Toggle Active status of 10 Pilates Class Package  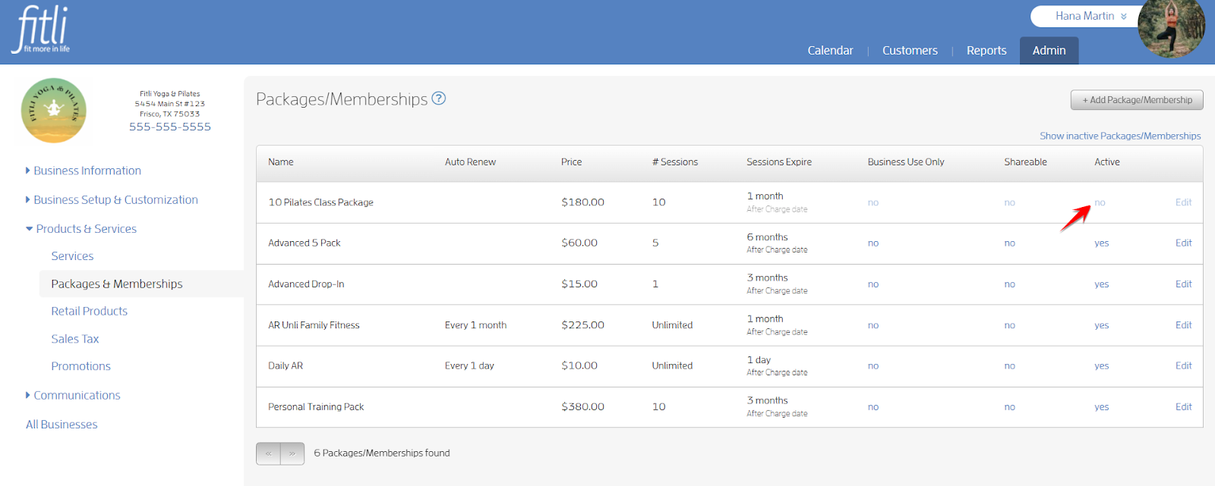[x=1100, y=202]
